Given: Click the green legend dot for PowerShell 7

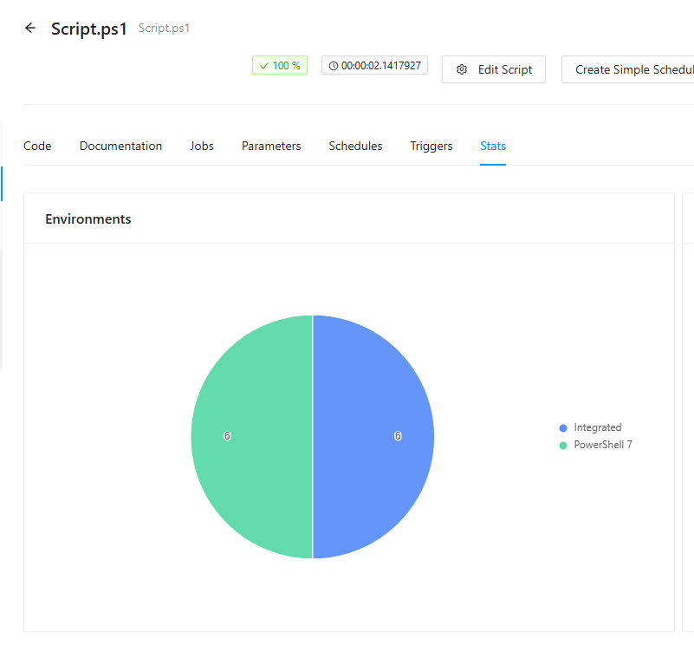Looking at the screenshot, I should [563, 445].
